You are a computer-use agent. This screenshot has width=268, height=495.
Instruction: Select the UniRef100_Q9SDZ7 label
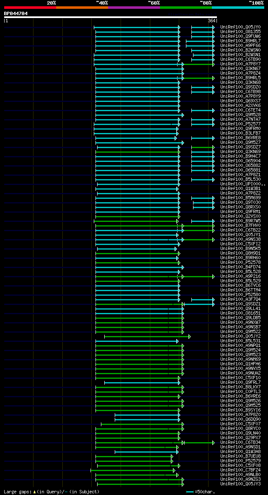pyautogui.click(x=240, y=147)
